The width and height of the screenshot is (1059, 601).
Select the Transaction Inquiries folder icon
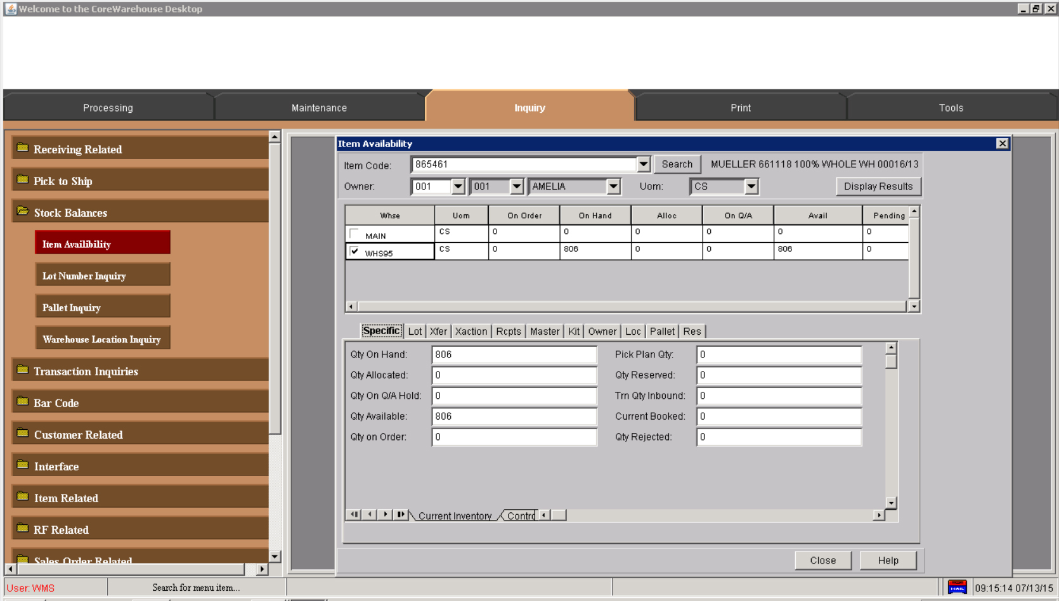click(x=23, y=370)
